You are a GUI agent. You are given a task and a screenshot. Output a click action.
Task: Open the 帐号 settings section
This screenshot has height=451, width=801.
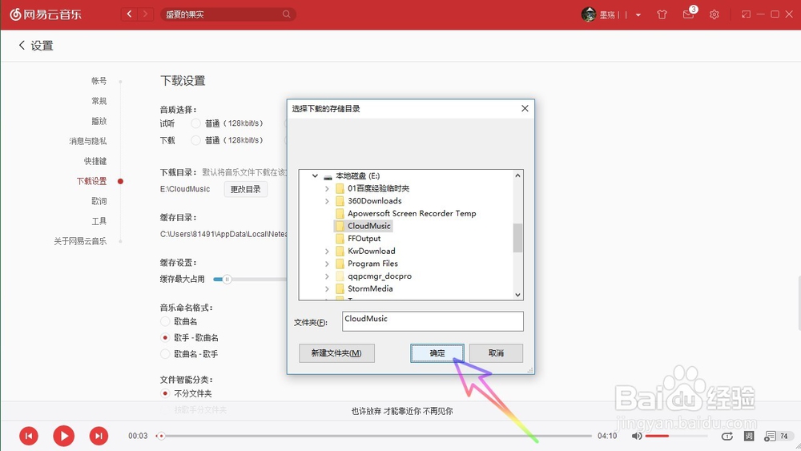pos(99,81)
